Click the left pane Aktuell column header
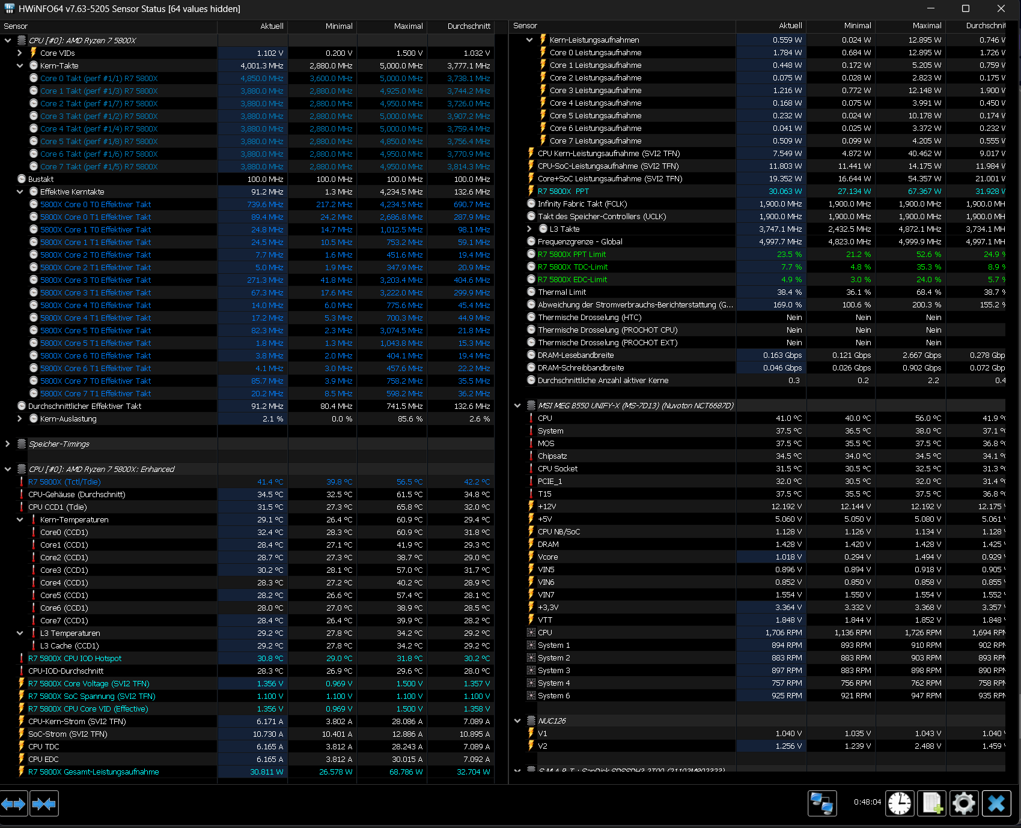The width and height of the screenshot is (1021, 828). pos(252,26)
